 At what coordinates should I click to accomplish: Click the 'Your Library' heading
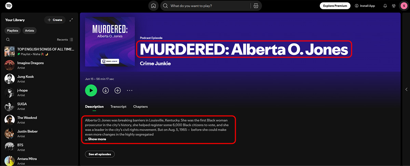pos(15,20)
